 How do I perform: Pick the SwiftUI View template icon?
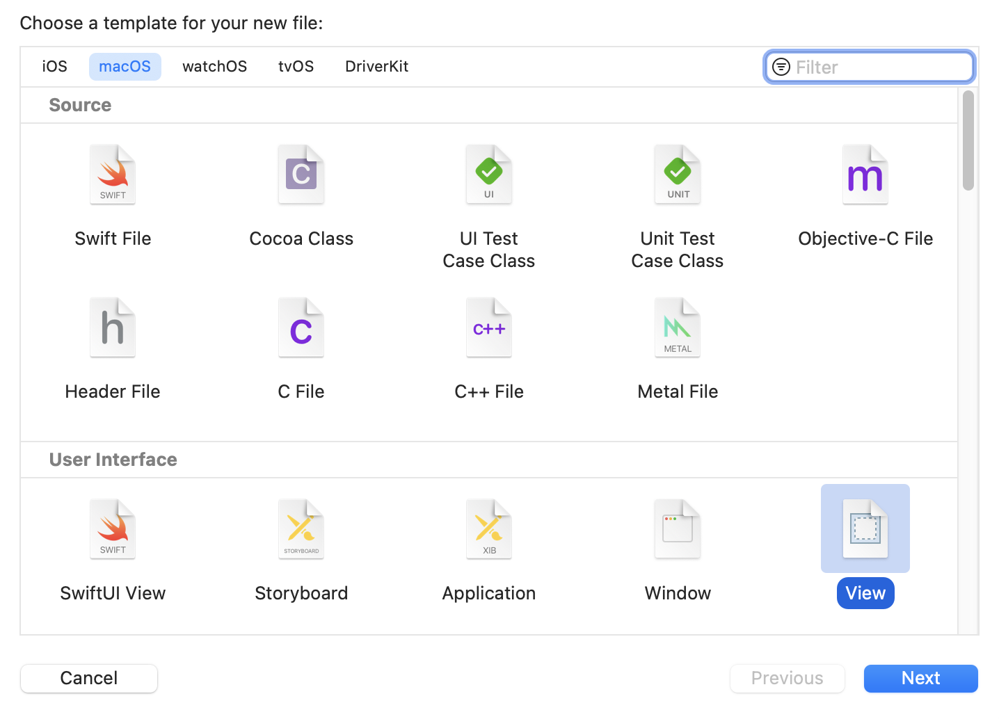click(113, 529)
